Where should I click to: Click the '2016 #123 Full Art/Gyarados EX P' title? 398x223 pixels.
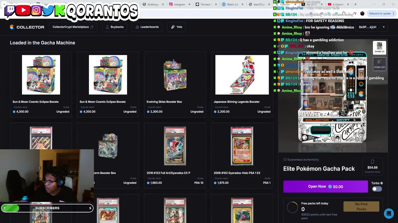168,173
